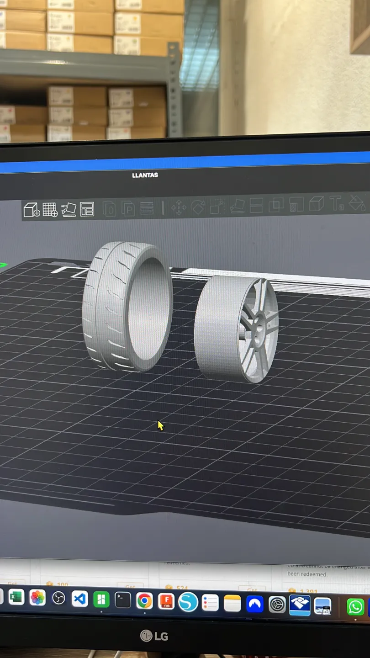
Task: Open System Settings from the dock
Action: point(277,605)
